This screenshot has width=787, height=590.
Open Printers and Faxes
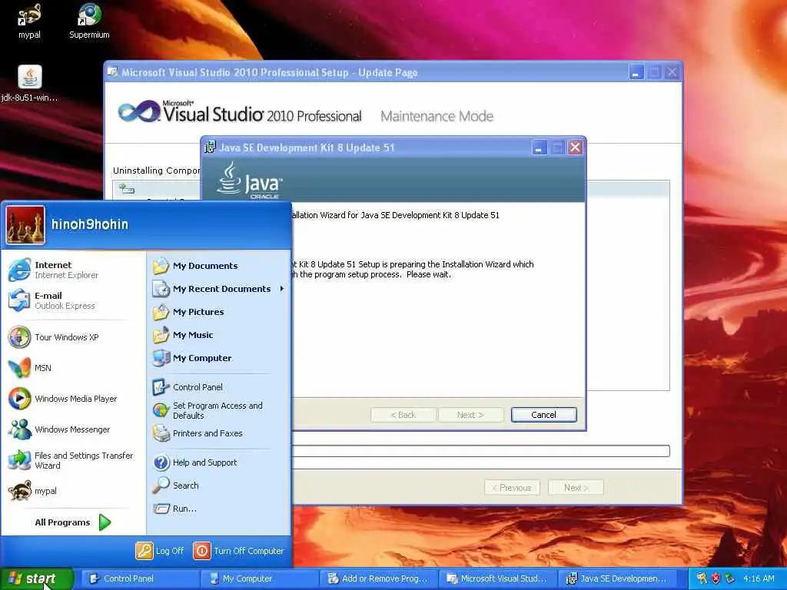[218, 433]
